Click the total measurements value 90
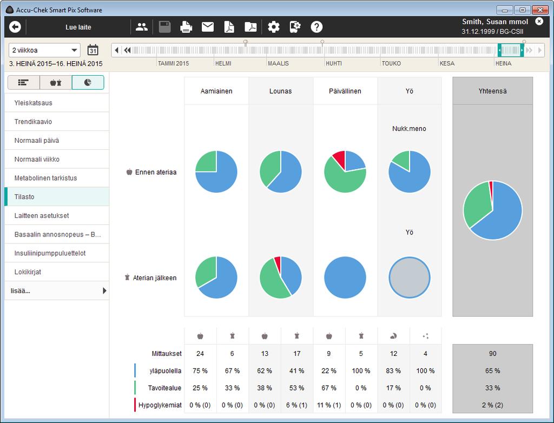 click(x=492, y=353)
